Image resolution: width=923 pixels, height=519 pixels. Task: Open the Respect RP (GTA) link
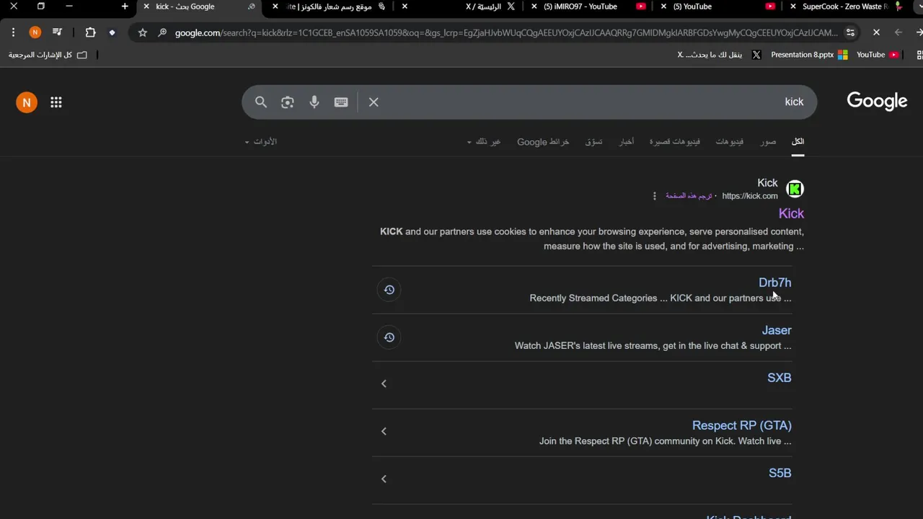742,425
